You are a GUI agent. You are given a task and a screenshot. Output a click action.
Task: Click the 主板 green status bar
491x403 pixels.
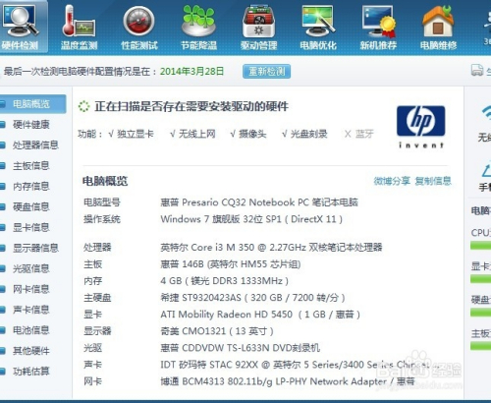click(x=480, y=346)
